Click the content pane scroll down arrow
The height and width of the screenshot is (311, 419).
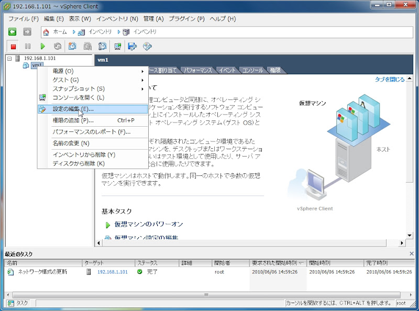pyautogui.click(x=410, y=236)
